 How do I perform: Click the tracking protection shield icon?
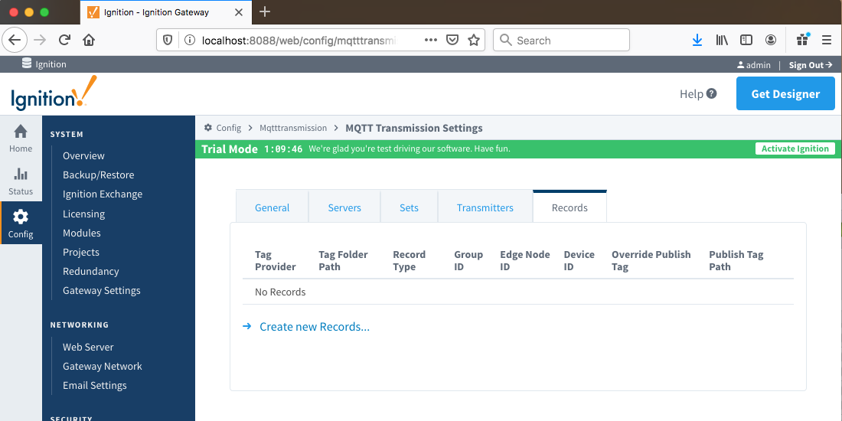point(168,40)
